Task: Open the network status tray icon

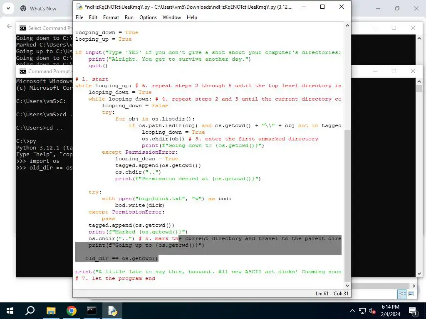Action: tap(362, 311)
